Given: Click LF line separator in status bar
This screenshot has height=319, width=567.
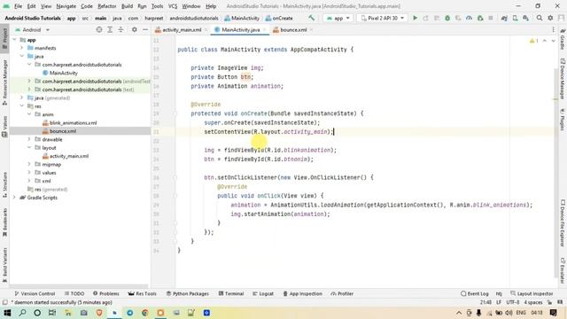Looking at the screenshot, I should (499, 302).
